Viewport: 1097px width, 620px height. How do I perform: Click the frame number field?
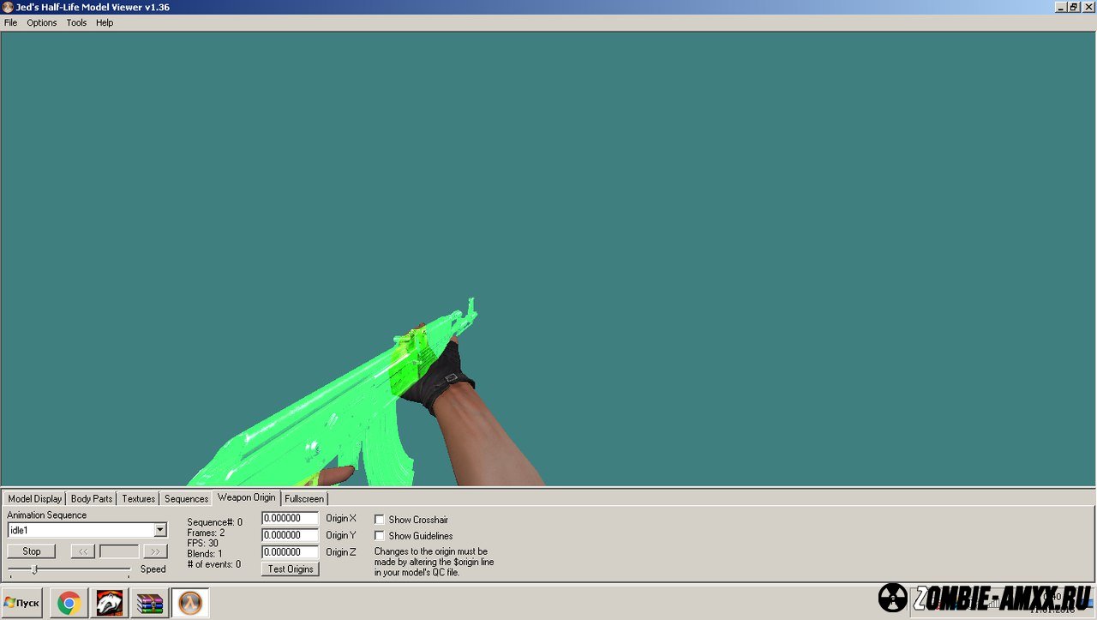119,551
